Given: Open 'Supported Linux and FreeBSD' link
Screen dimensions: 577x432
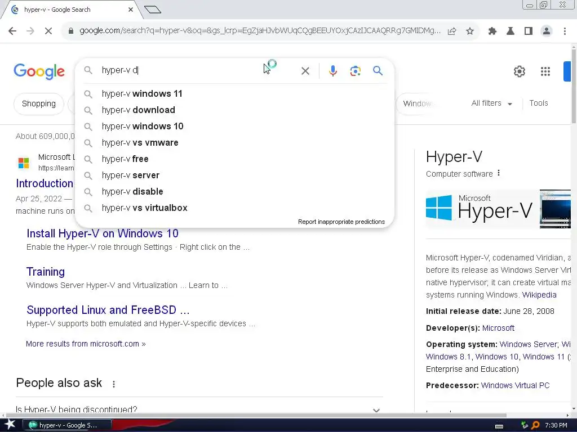Looking at the screenshot, I should (x=108, y=310).
